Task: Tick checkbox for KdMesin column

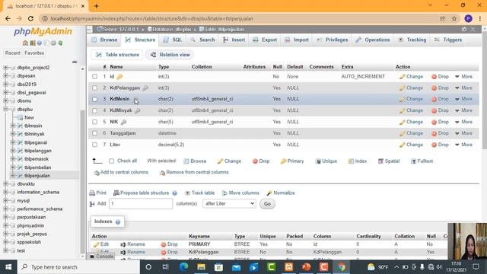Action: (x=94, y=100)
